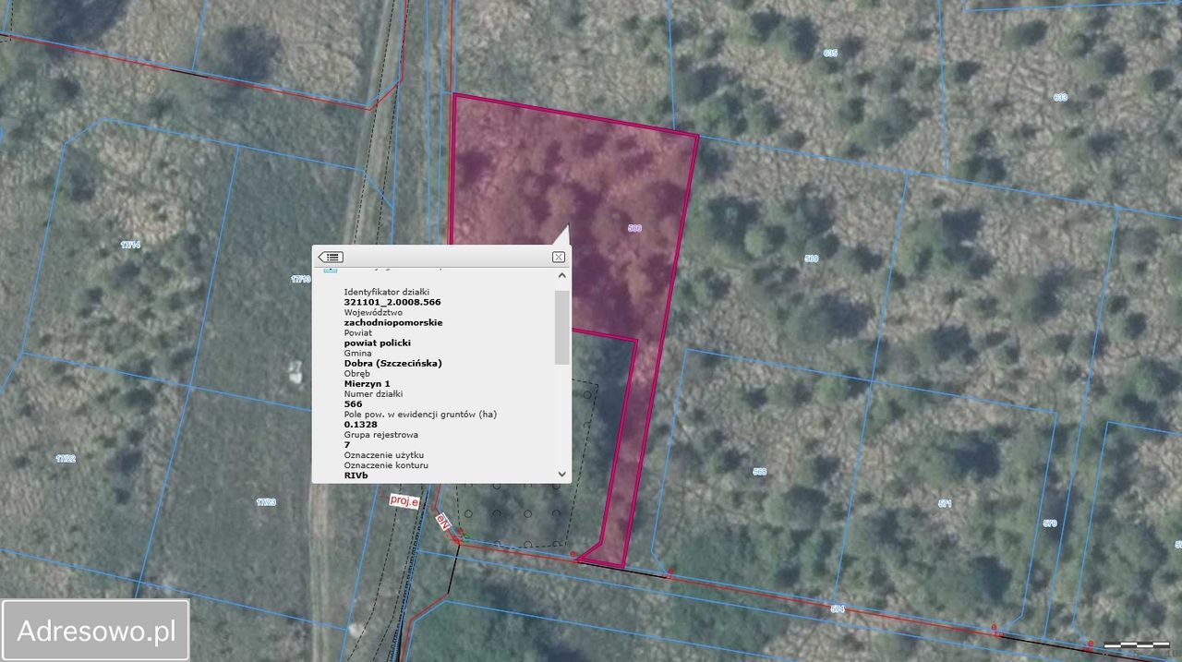Click the parcel label 633 on map
This screenshot has width=1182, height=662.
point(1060,97)
